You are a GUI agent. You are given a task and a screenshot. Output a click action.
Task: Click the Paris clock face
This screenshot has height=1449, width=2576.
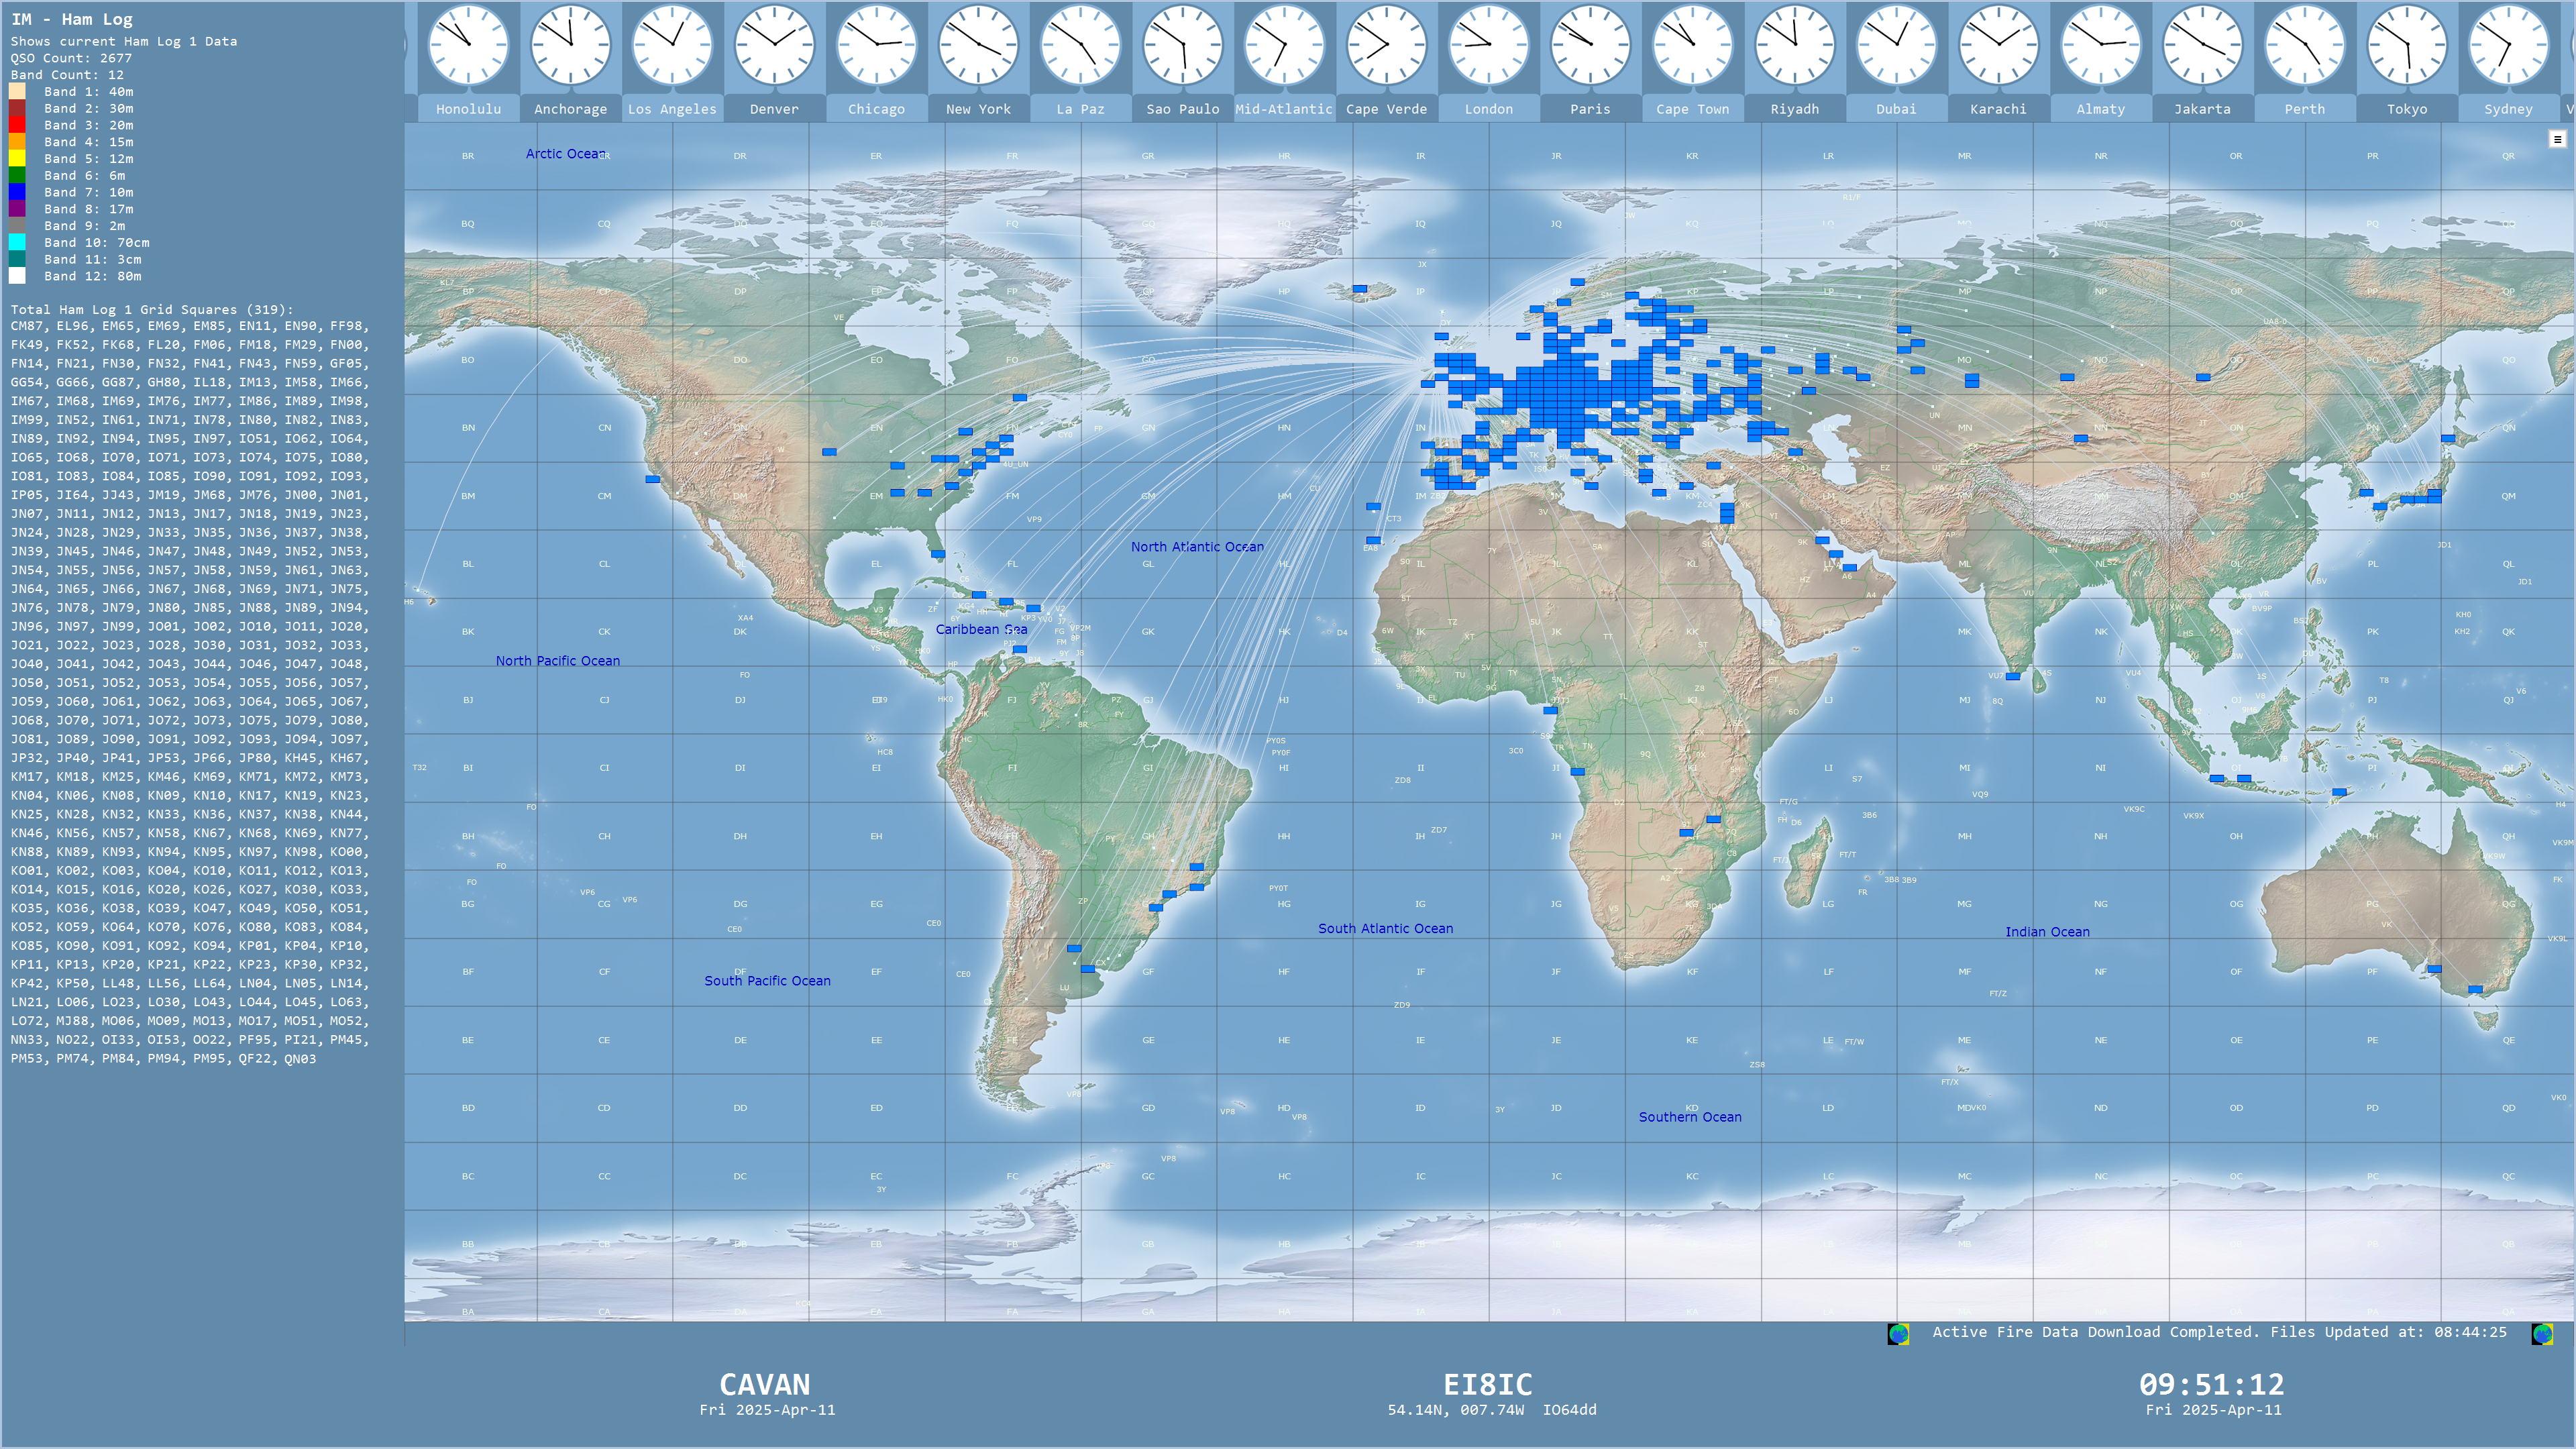(x=1590, y=45)
